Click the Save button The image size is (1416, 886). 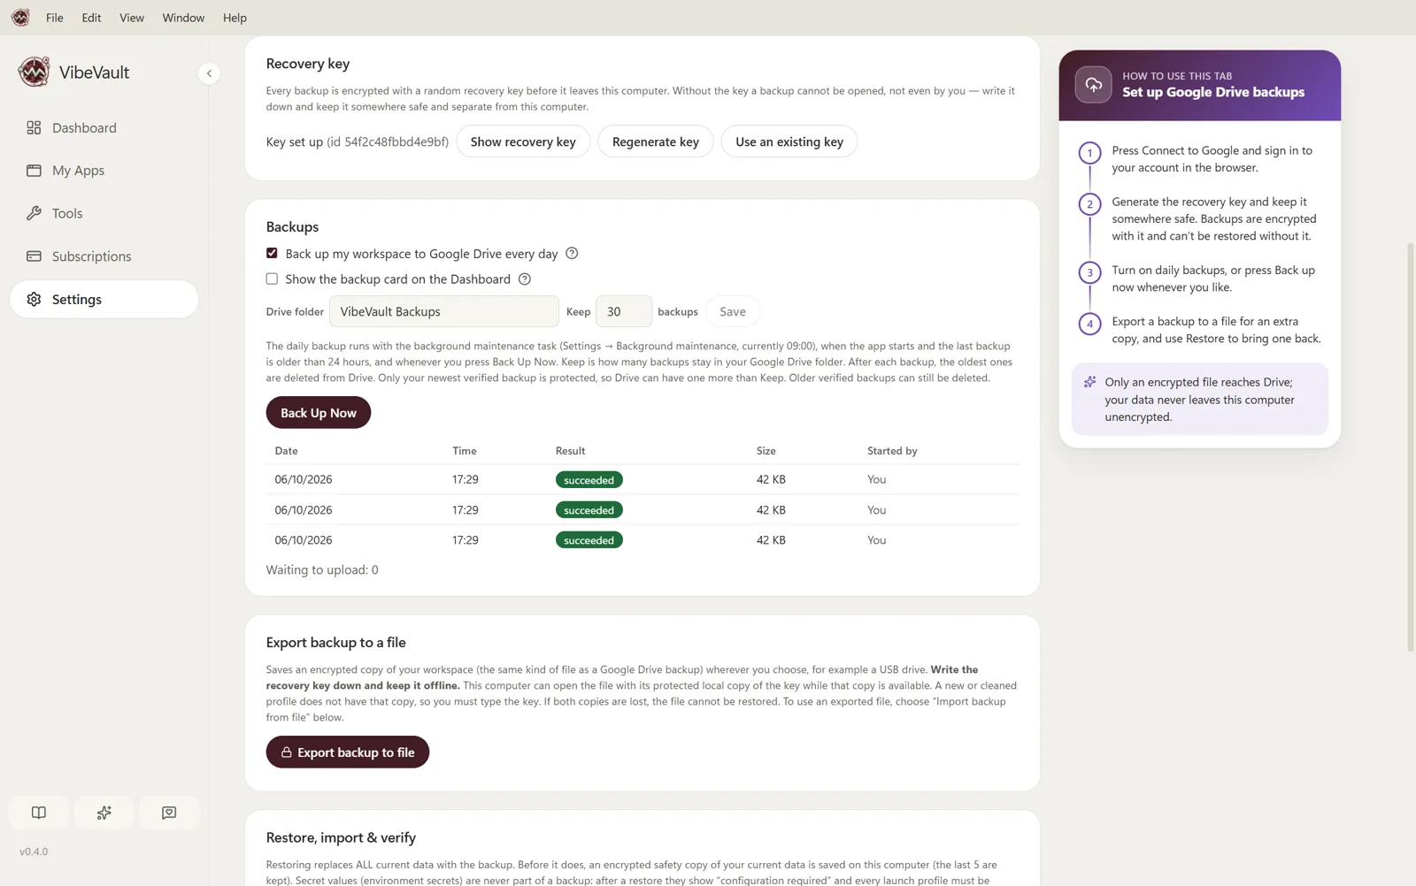tap(733, 311)
